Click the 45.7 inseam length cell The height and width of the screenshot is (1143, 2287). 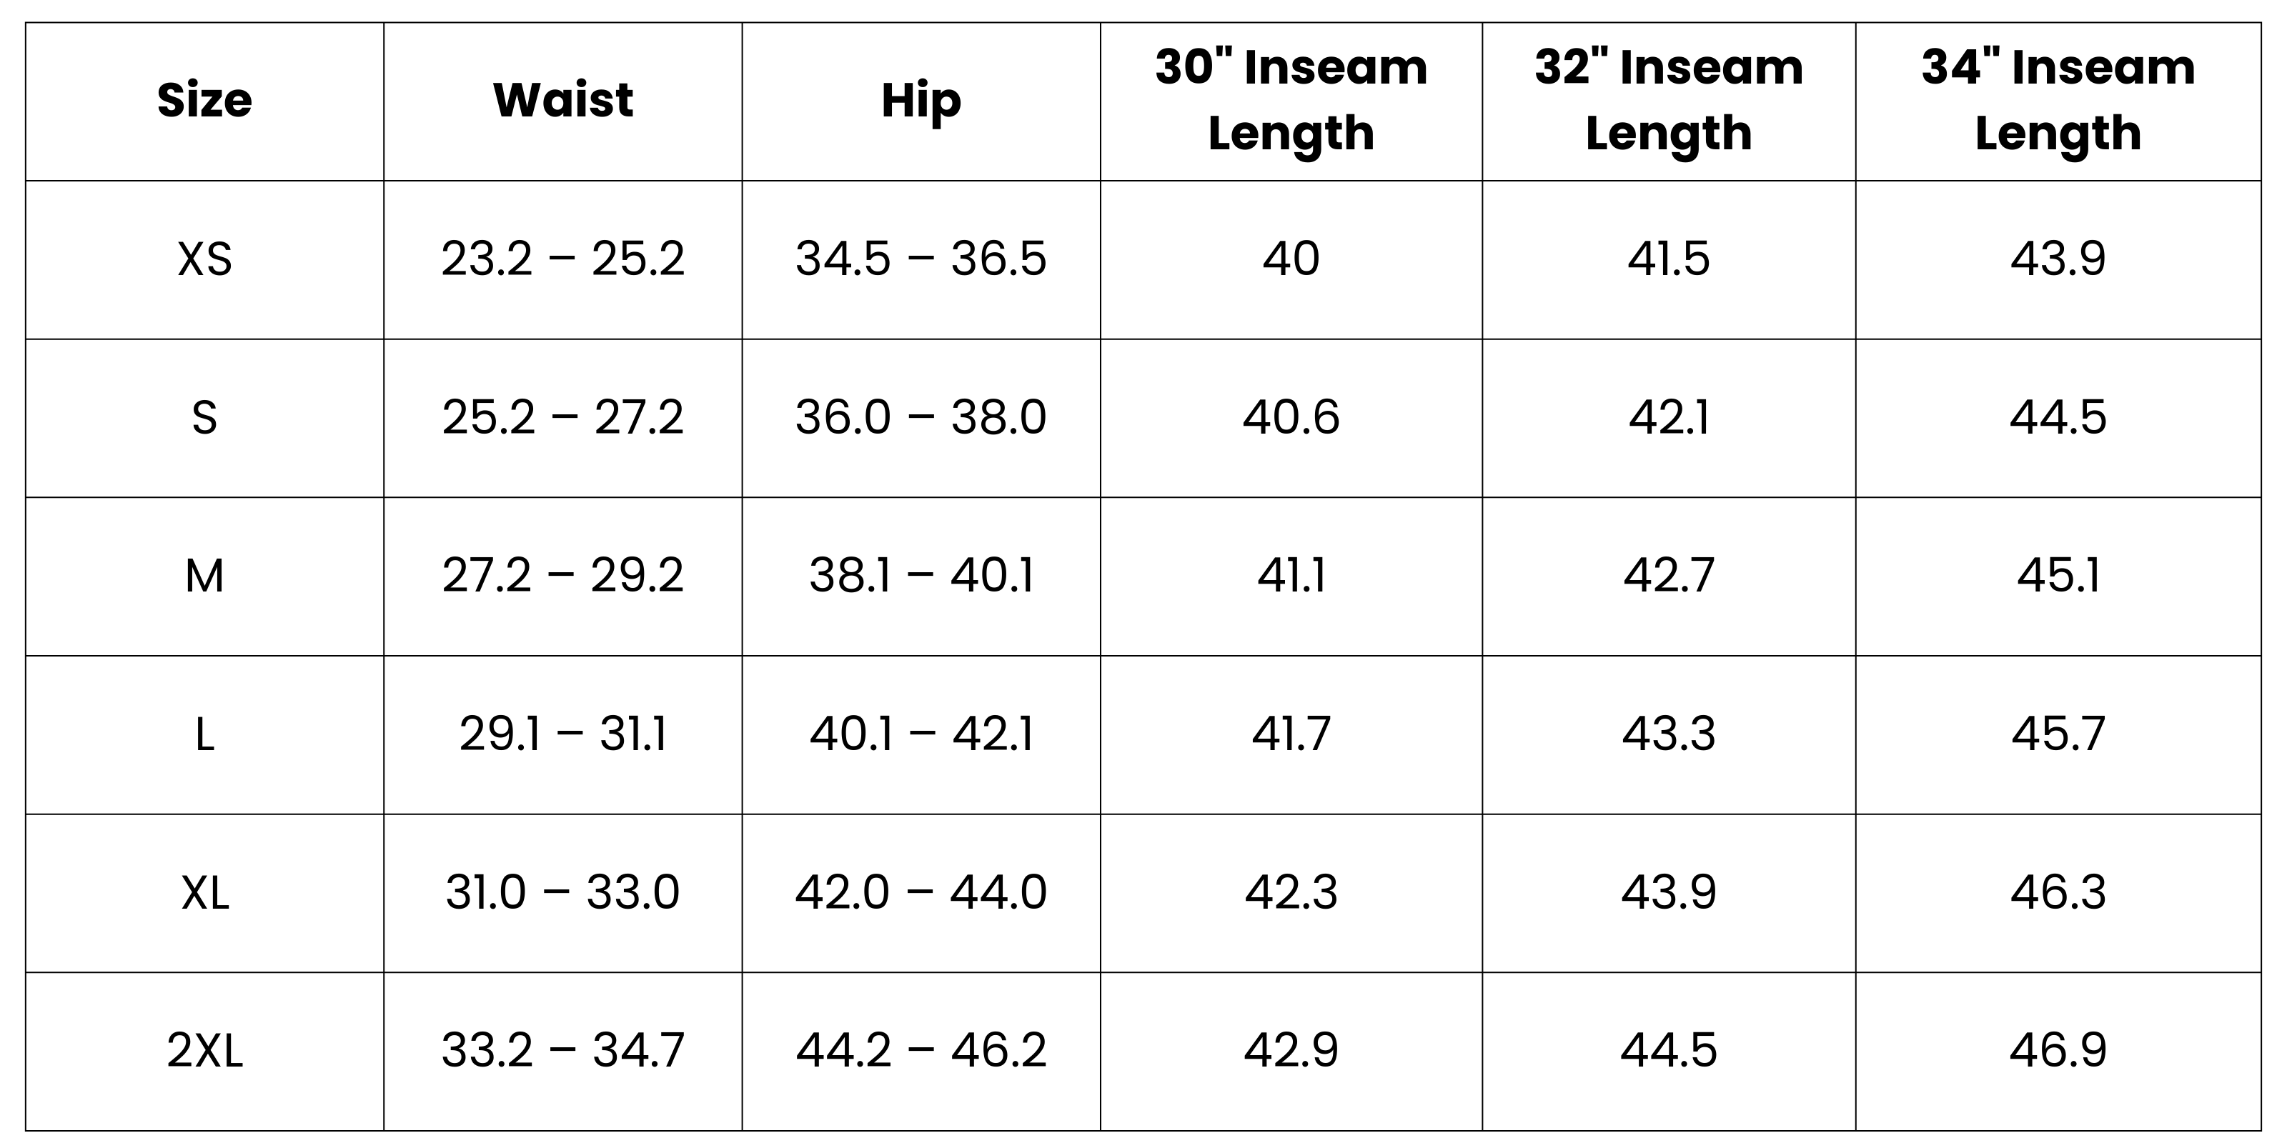pyautogui.click(x=2058, y=735)
